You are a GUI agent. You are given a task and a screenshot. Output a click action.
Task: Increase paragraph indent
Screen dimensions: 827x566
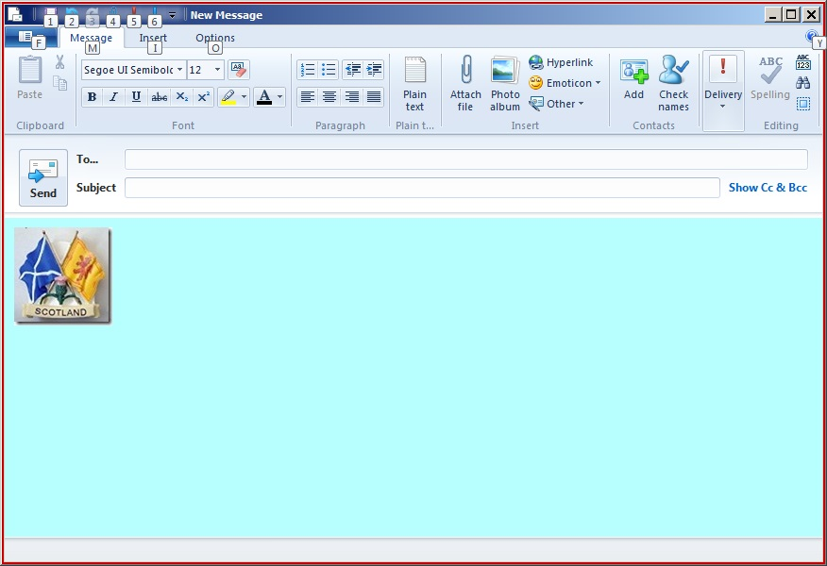pos(374,70)
